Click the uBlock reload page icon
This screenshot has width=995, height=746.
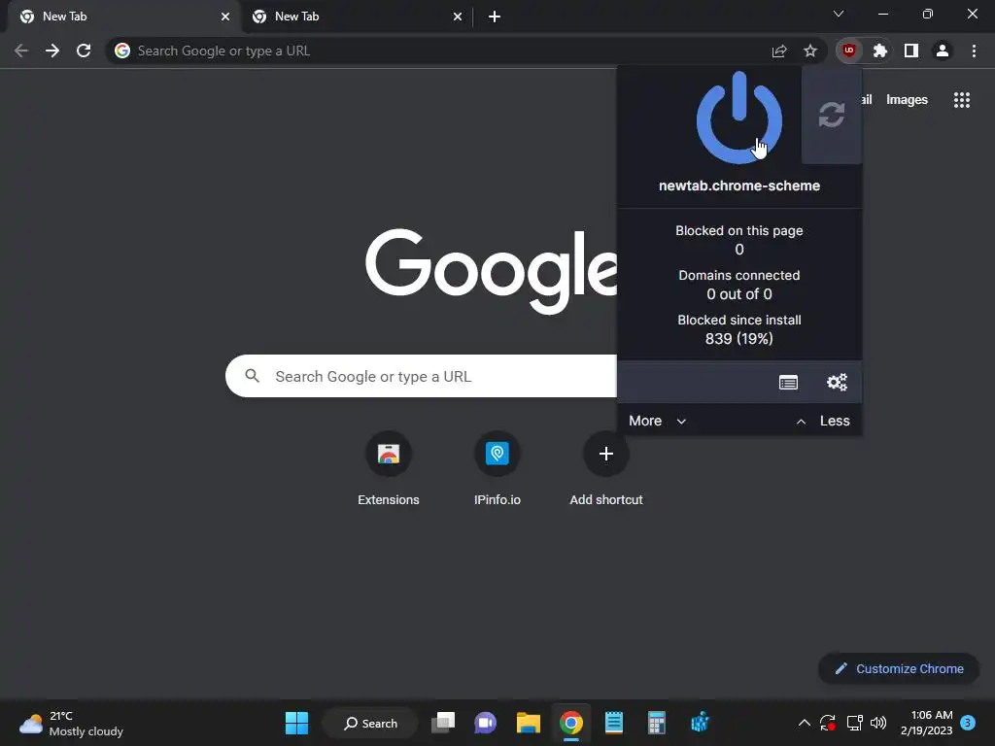832,115
